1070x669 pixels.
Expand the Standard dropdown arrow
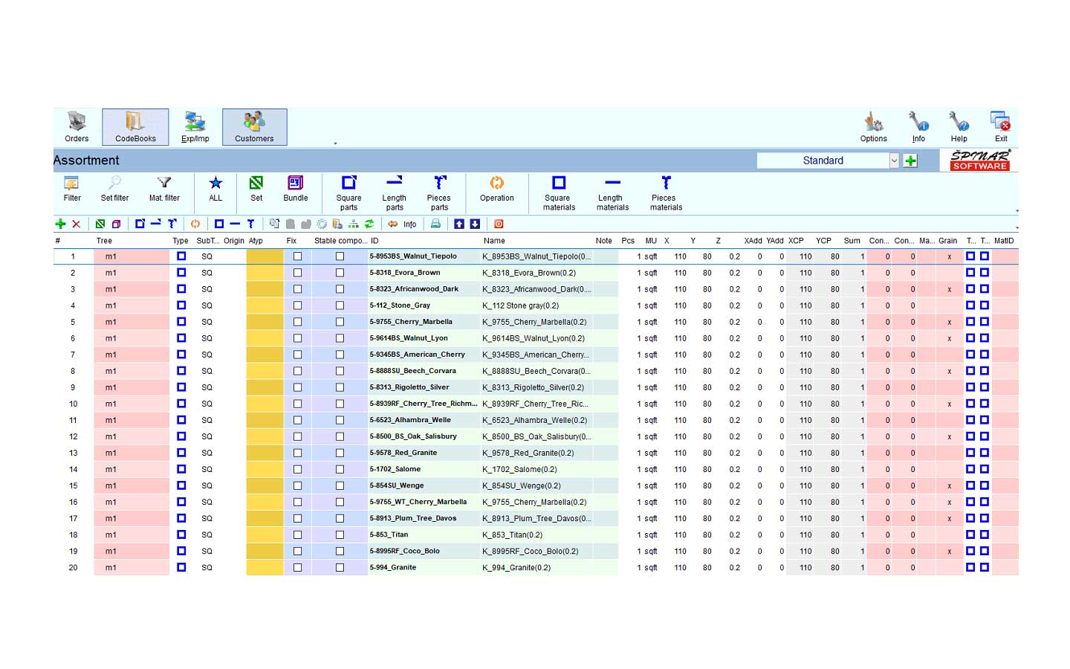click(x=894, y=161)
